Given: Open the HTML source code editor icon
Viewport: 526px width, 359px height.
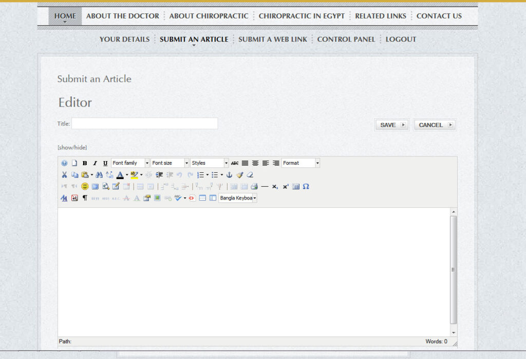Looking at the screenshot, I should point(192,198).
